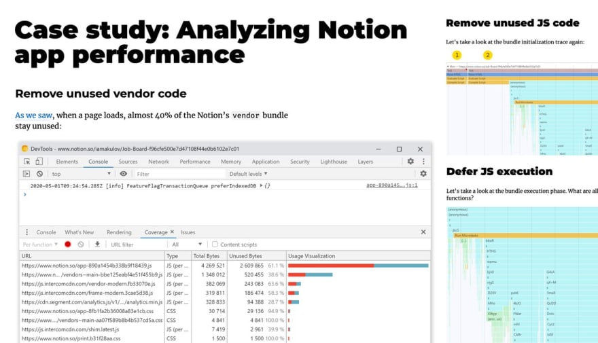
Task: Show the console sidebar icon
Action: coord(27,174)
